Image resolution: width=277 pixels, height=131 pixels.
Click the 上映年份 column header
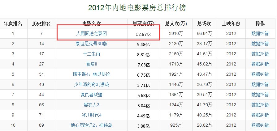[231, 23]
